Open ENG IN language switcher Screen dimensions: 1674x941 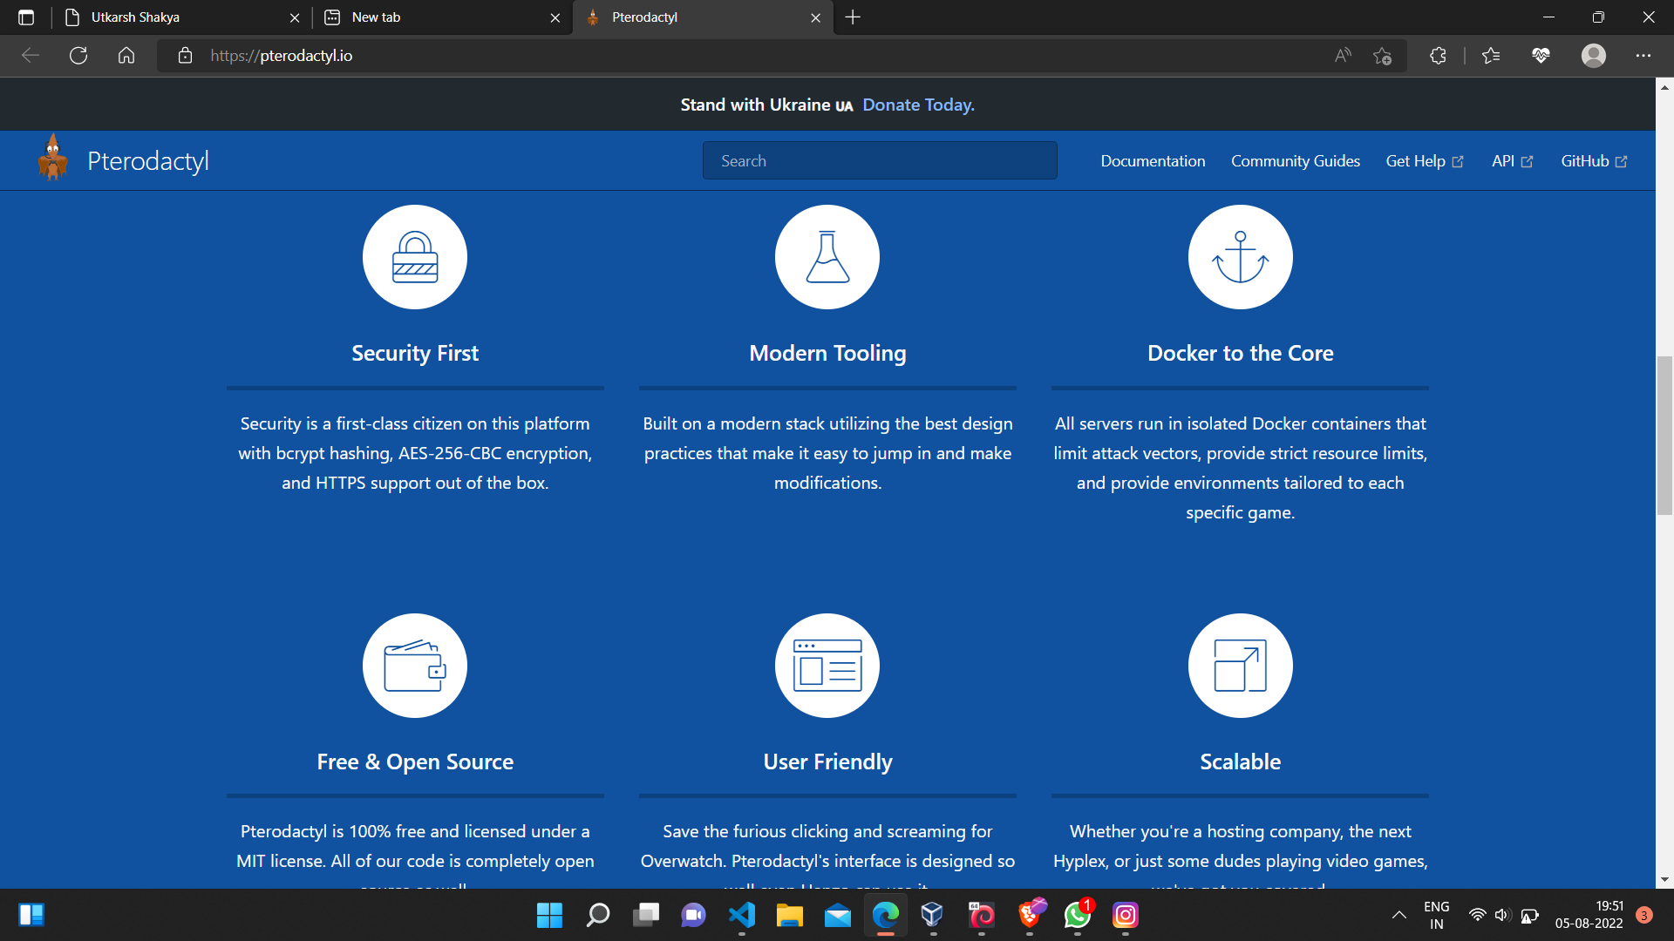point(1436,915)
